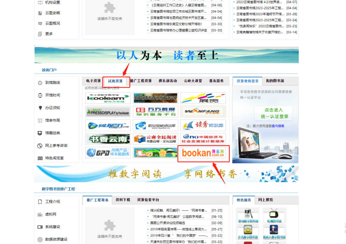
Task: Click the PressDisplay library resource logo
Action: (x=108, y=112)
